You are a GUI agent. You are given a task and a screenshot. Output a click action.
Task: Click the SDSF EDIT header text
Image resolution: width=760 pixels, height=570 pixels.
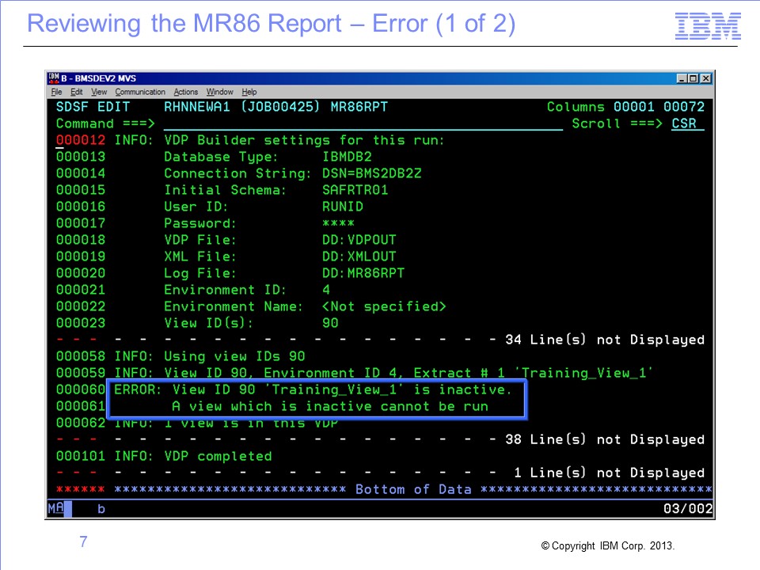(93, 107)
